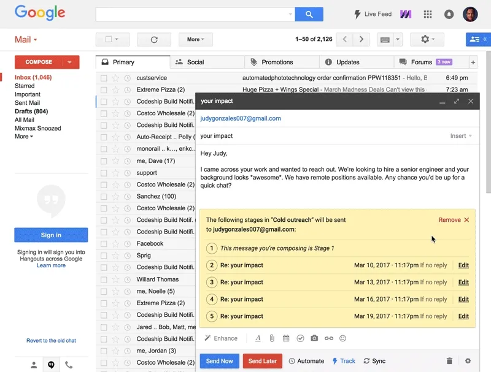Open the calendar availability icon in compose toolbar

tap(286, 338)
